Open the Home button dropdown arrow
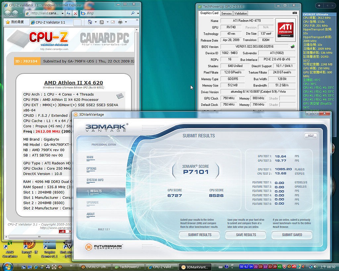This screenshot has height=271, width=339. (96, 22)
